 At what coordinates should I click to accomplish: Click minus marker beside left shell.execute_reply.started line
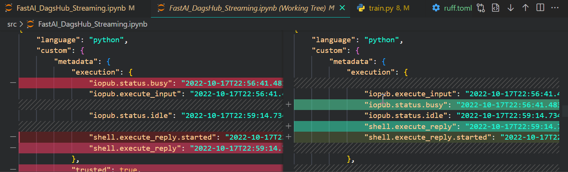pos(13,137)
